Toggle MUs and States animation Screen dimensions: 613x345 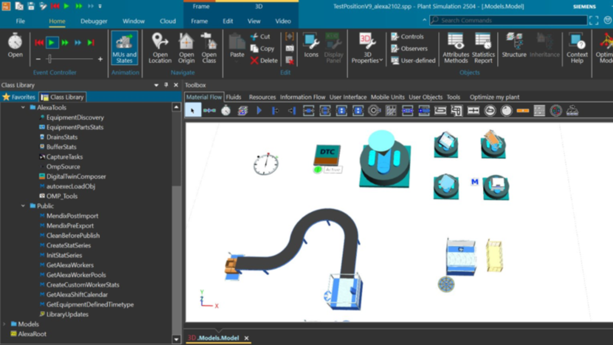click(125, 48)
